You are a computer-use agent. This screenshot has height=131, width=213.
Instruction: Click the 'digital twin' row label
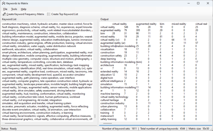(x=106, y=78)
